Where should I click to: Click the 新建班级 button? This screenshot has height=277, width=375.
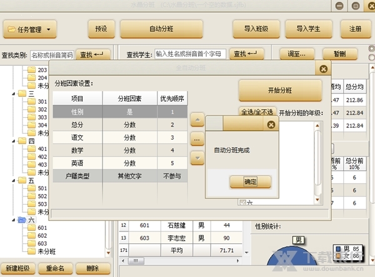click(17, 268)
